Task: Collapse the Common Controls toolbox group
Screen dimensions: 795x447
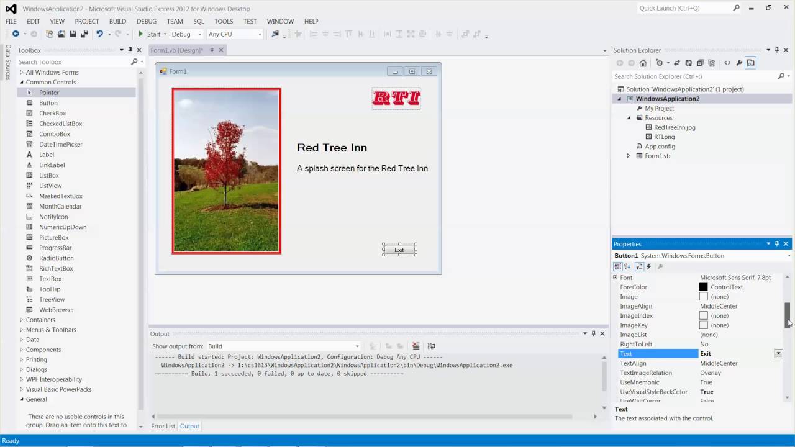Action: (21, 82)
